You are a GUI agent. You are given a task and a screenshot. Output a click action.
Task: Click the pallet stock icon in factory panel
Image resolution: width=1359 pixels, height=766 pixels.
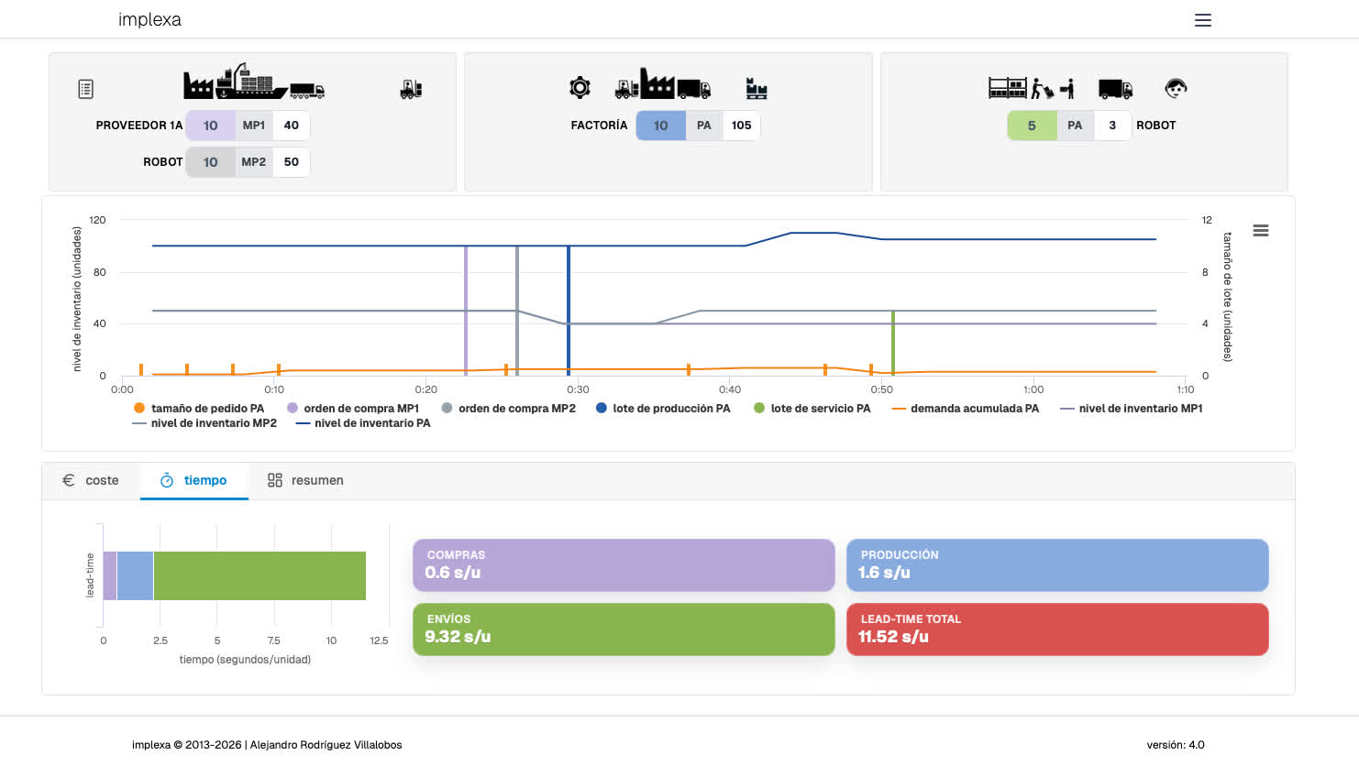tap(757, 89)
